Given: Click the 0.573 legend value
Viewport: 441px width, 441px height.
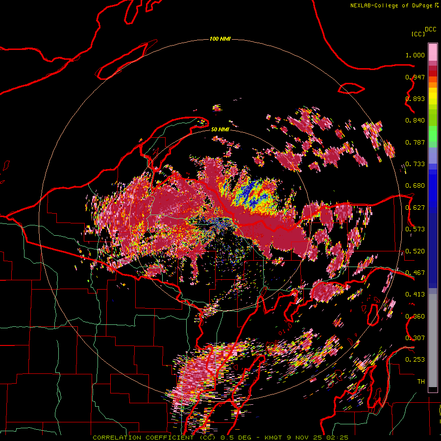Looking at the screenshot, I should click(415, 229).
